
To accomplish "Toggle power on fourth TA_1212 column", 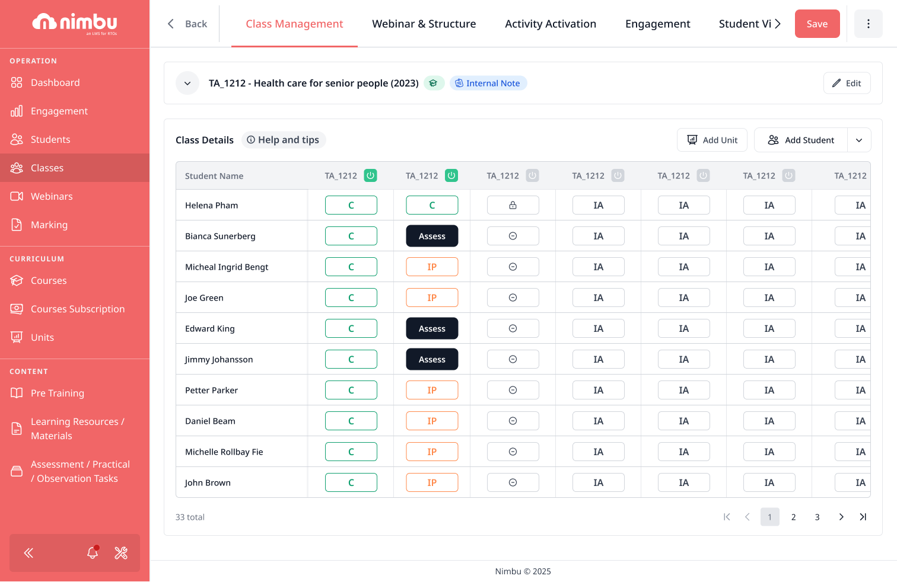I will coord(618,175).
